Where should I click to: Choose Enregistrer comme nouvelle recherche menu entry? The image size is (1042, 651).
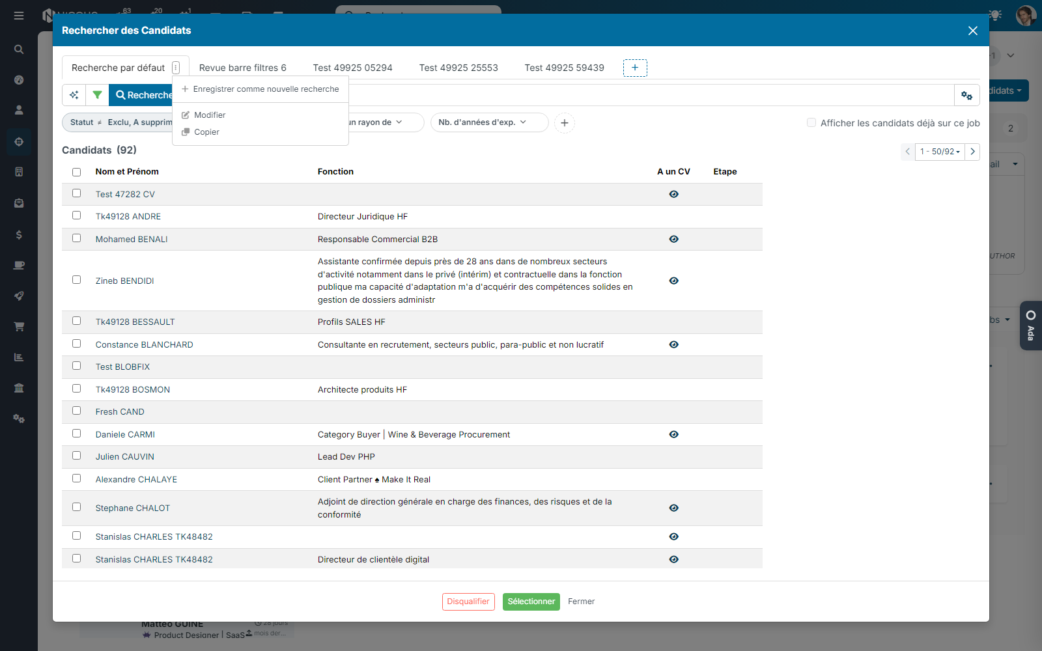[x=260, y=89]
